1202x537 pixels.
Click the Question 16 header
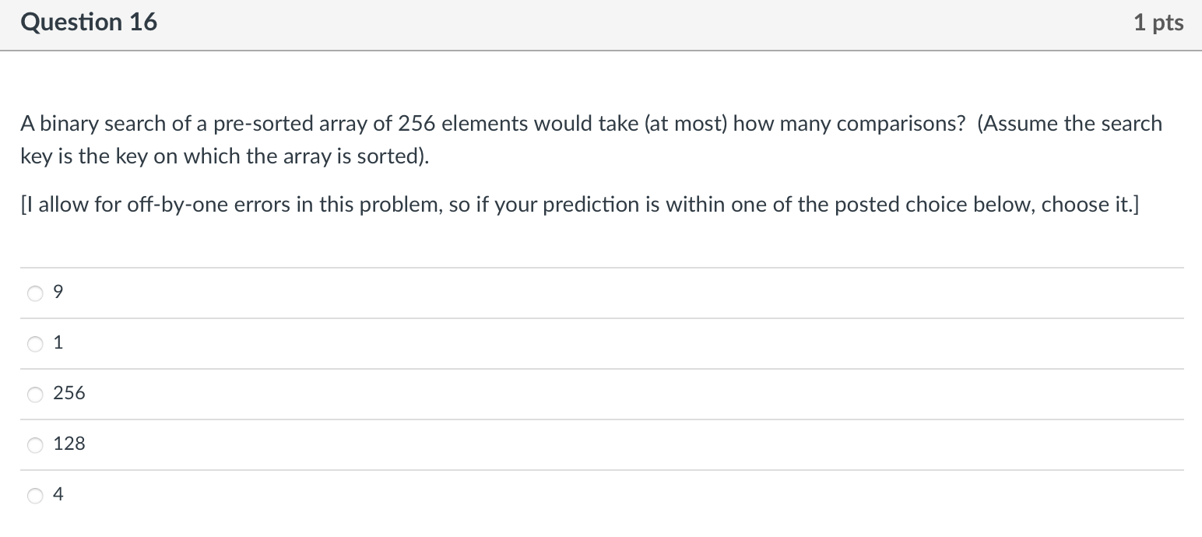coord(89,22)
